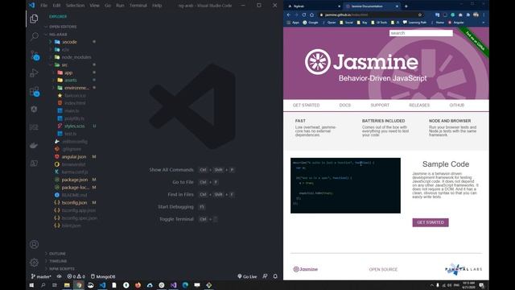Viewport: 515px width, 290px height.
Task: Open styles.scss file
Action: [74, 126]
